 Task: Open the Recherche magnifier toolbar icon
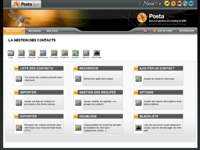(x=43, y=53)
